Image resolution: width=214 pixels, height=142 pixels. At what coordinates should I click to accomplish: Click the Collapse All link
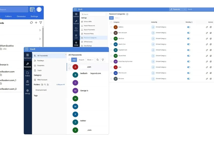click(61, 84)
